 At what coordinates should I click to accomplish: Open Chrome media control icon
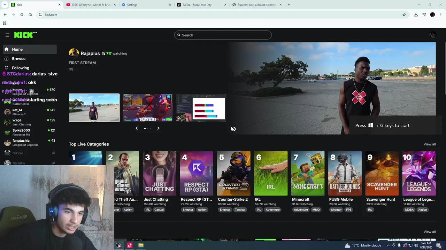(424, 15)
